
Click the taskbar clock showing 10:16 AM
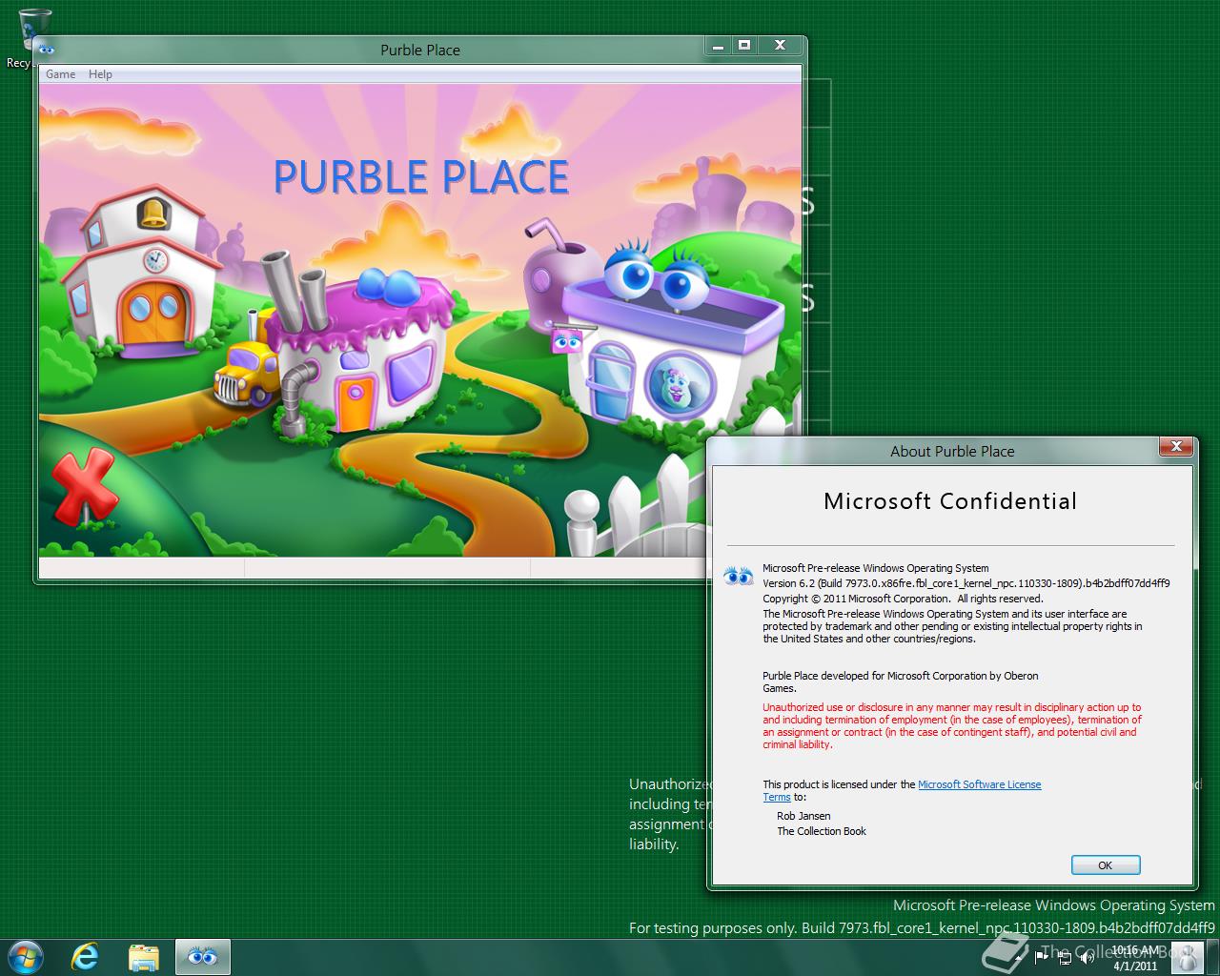pos(1135,958)
